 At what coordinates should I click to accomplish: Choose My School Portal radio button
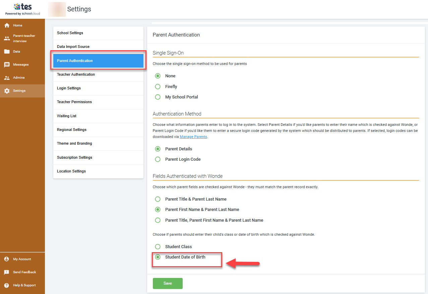(158, 97)
